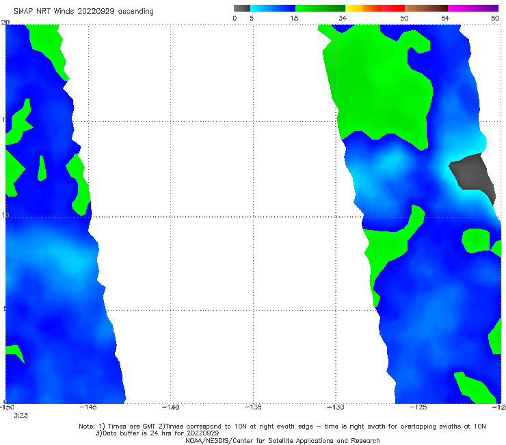Click the blue 5-18 segment of colorbar
The width and height of the screenshot is (506, 445).
(x=273, y=8)
